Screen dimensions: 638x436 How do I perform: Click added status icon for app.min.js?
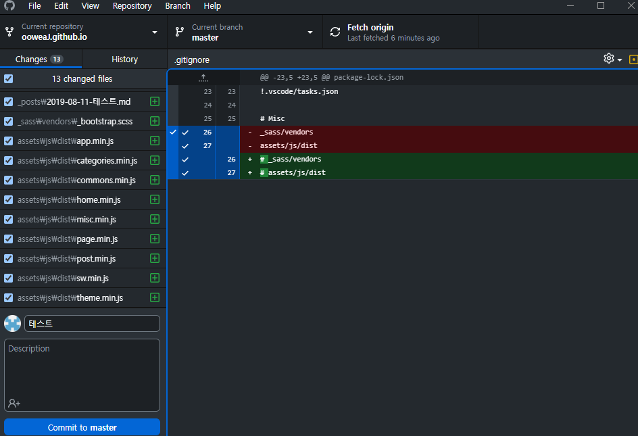click(155, 141)
